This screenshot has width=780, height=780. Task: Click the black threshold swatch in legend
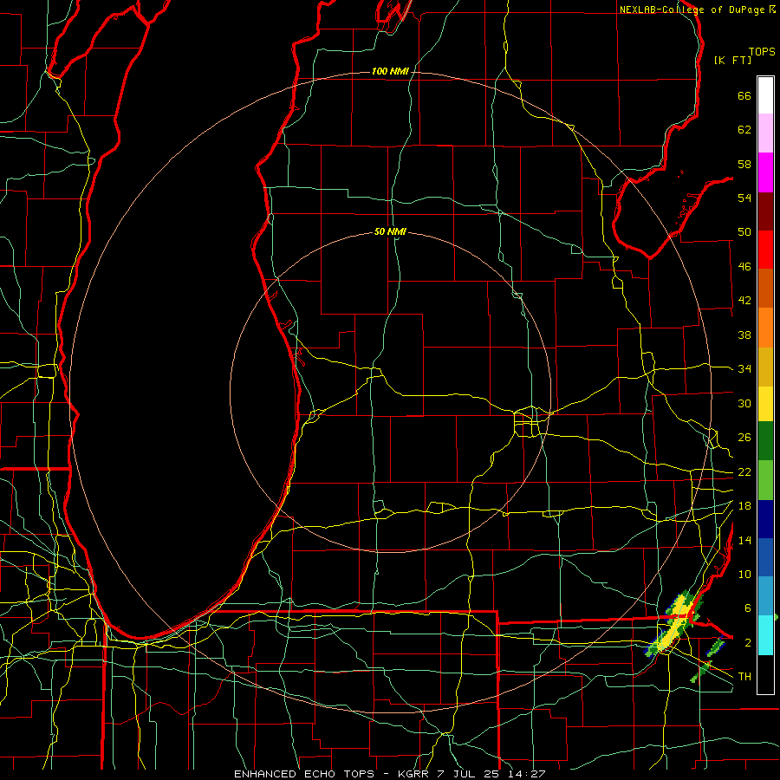tap(765, 674)
